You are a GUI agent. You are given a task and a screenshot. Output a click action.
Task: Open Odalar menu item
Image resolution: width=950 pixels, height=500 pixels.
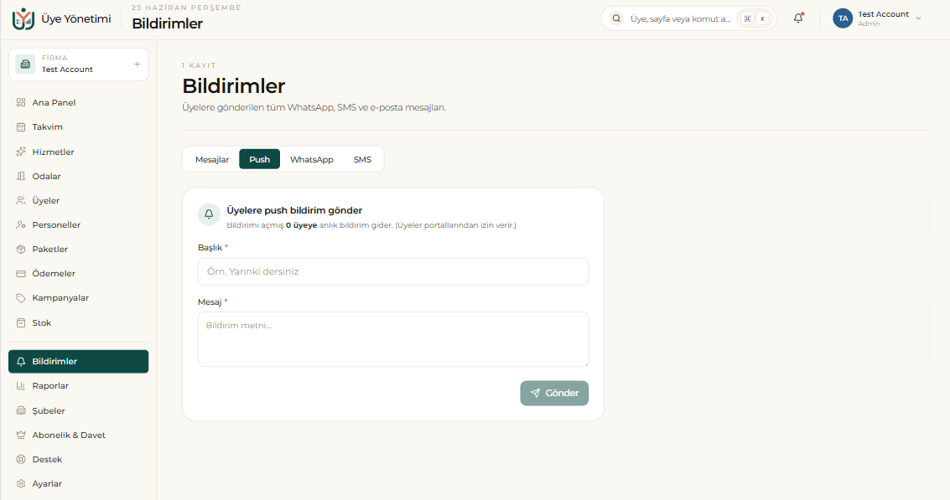pos(78,176)
